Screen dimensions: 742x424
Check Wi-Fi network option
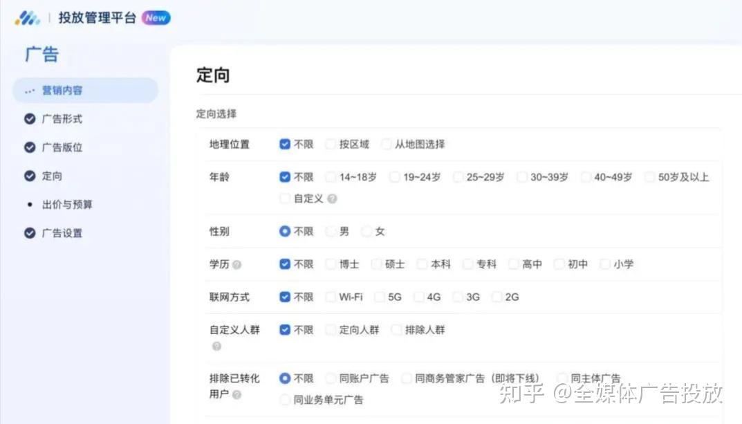click(331, 297)
